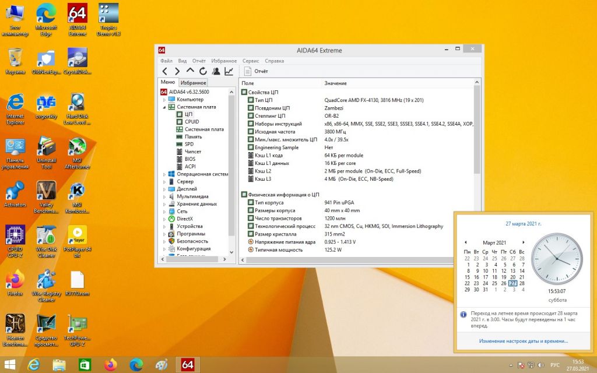
Task: Click the Windows Start button
Action: [9, 365]
